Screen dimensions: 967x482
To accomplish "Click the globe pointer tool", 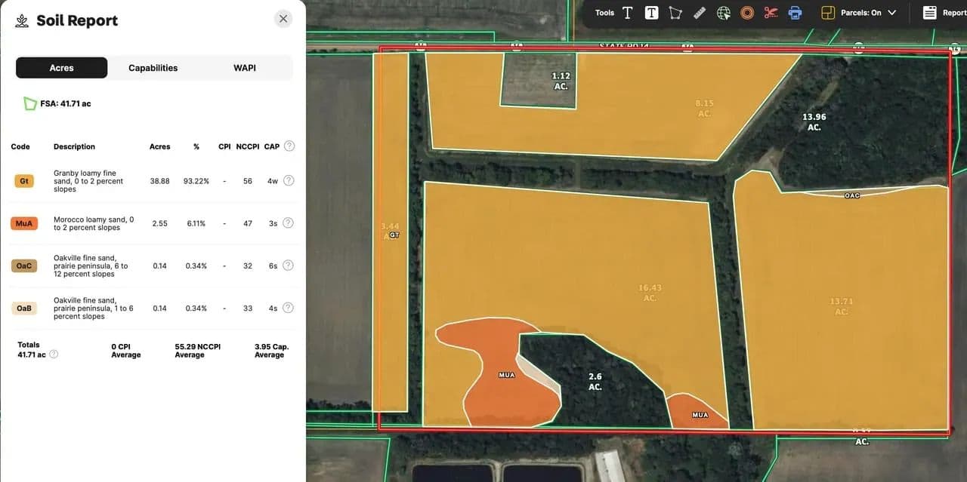I will pyautogui.click(x=724, y=13).
